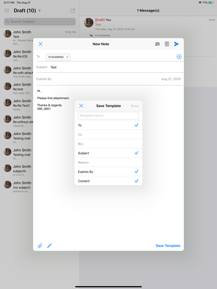
Task: Tap Save in the Save Template header
Action: [135, 106]
